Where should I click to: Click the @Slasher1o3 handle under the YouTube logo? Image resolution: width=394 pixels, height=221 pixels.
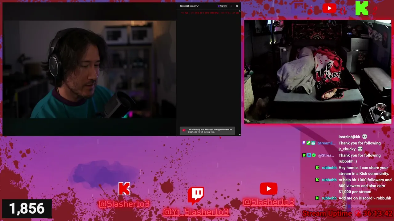click(x=268, y=202)
